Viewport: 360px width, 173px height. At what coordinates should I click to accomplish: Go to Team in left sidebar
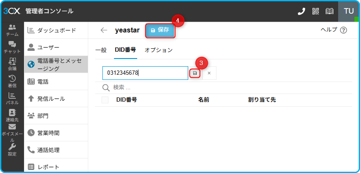tap(12, 30)
